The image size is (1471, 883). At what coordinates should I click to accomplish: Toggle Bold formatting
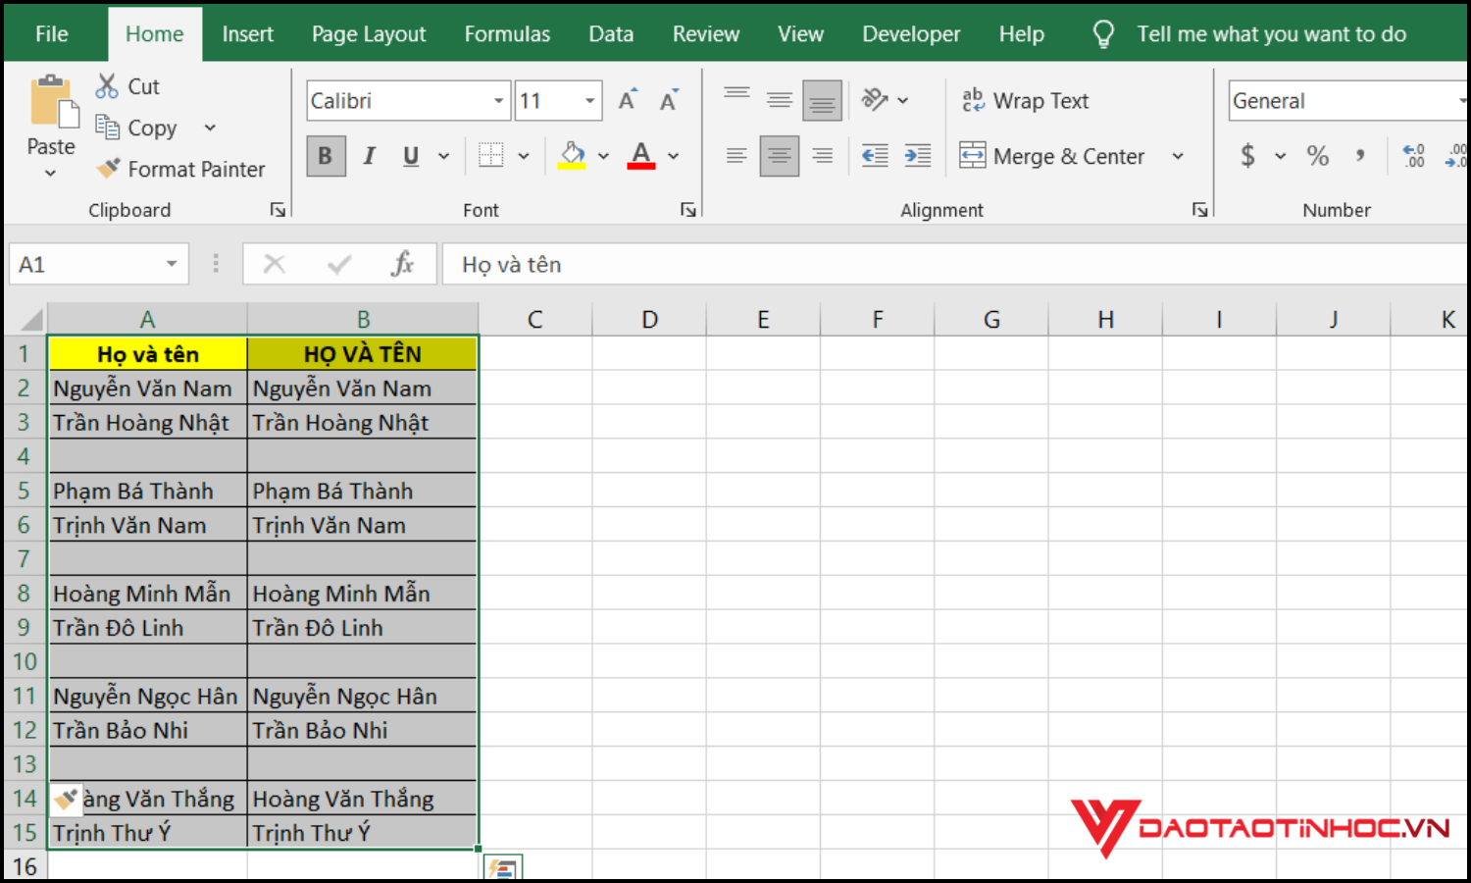click(326, 156)
